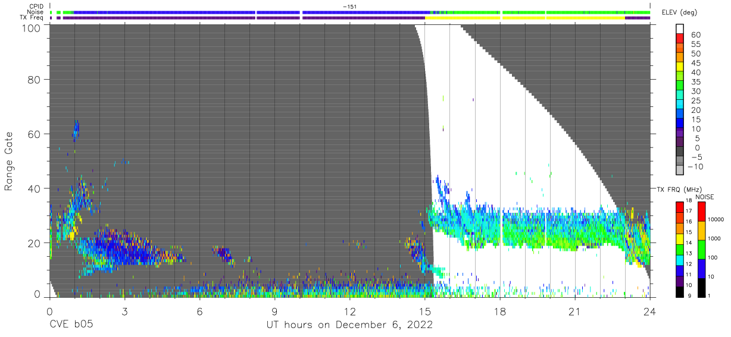
Task: Click the '11' label on TX FRQ colorbar
Action: point(689,275)
